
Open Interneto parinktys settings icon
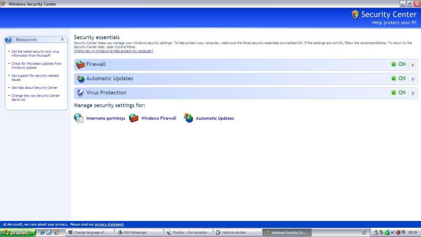[x=79, y=118]
